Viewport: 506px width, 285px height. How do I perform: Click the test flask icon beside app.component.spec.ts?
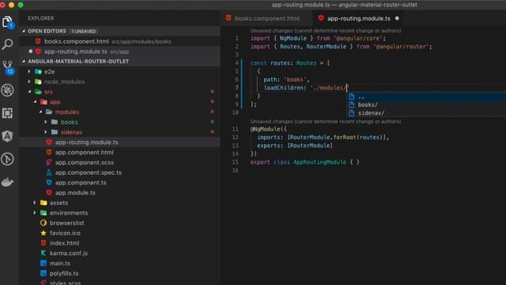click(49, 173)
